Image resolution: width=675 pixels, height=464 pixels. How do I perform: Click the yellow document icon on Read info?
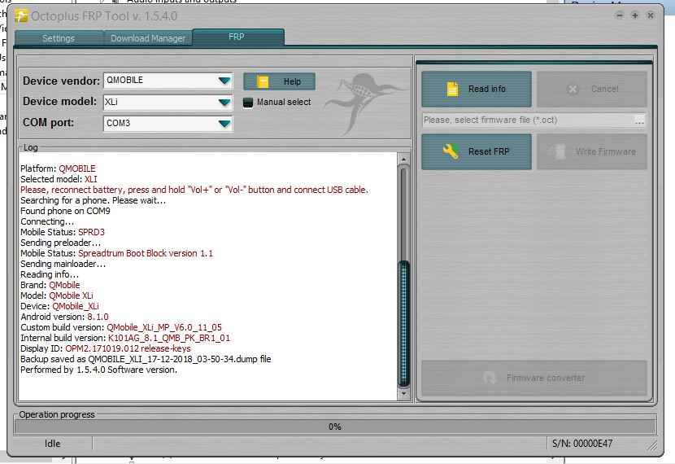pos(452,89)
